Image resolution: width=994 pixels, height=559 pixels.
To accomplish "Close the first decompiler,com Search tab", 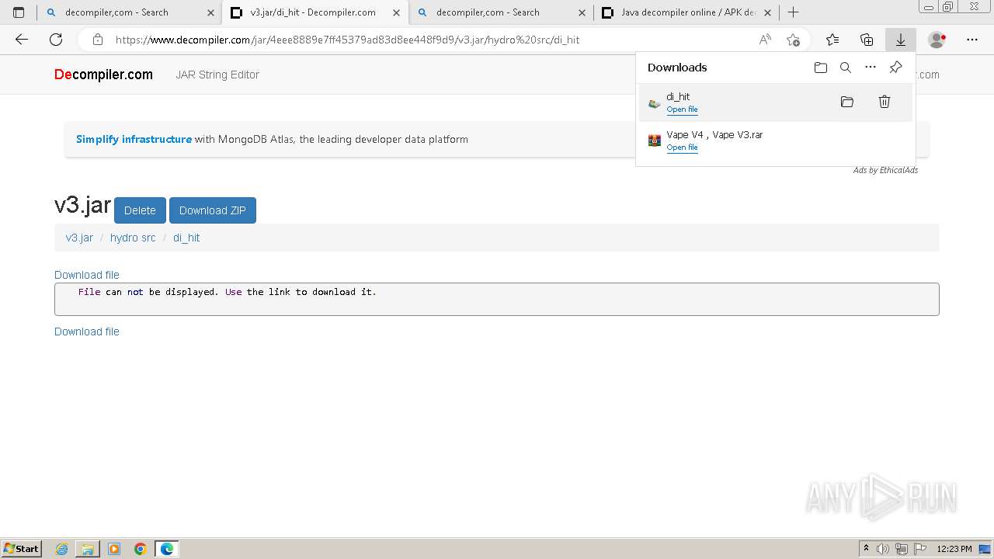I will coord(210,12).
